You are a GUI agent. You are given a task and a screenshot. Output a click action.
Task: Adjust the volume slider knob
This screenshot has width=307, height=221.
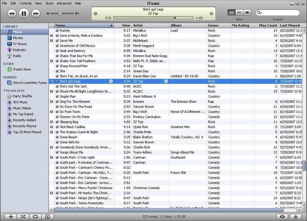pyautogui.click(x=60, y=13)
